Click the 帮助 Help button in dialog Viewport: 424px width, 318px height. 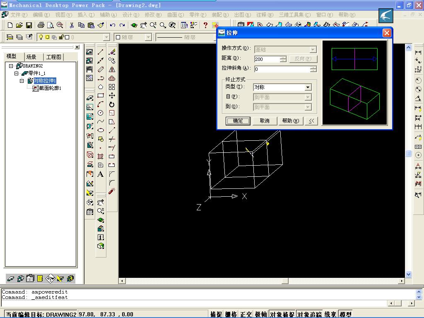pyautogui.click(x=291, y=121)
